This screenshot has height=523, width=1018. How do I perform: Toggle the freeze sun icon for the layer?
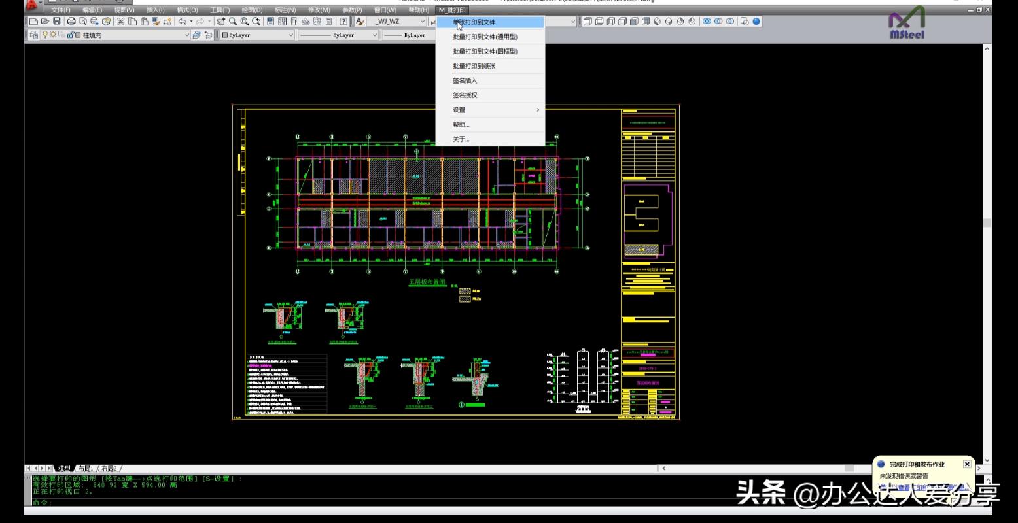53,35
